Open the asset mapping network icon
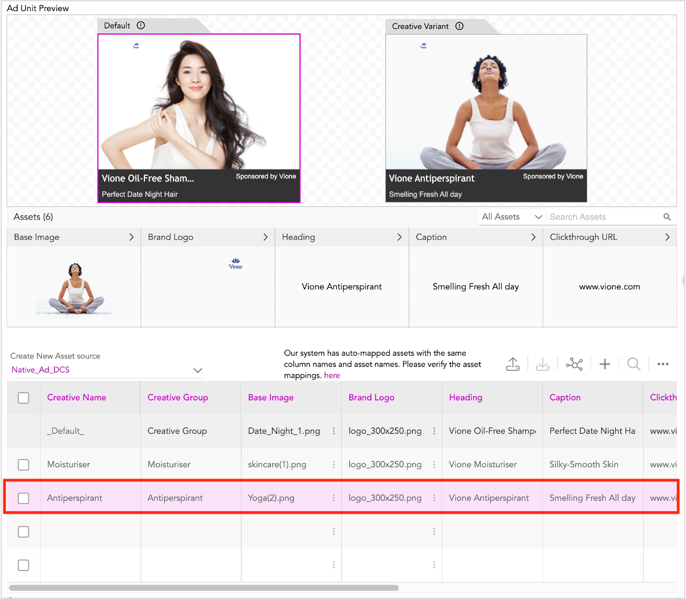Viewport: 686px width, 599px height. click(574, 364)
